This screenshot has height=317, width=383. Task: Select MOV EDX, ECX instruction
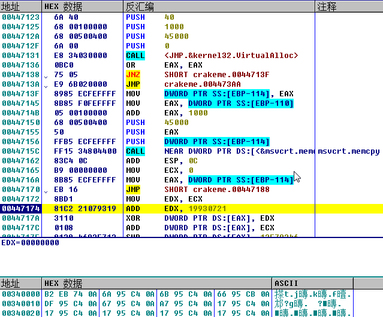click(x=192, y=199)
